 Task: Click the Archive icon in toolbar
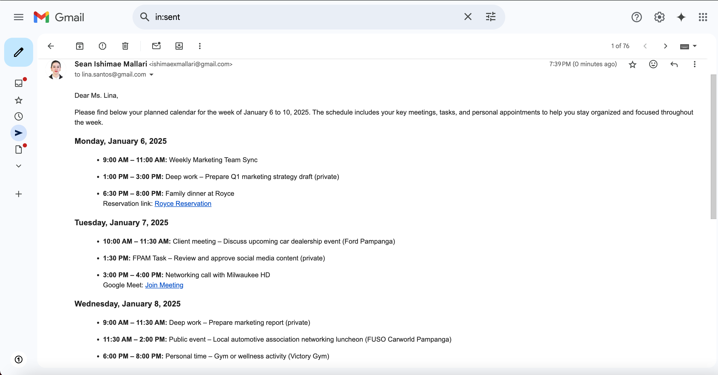(80, 46)
